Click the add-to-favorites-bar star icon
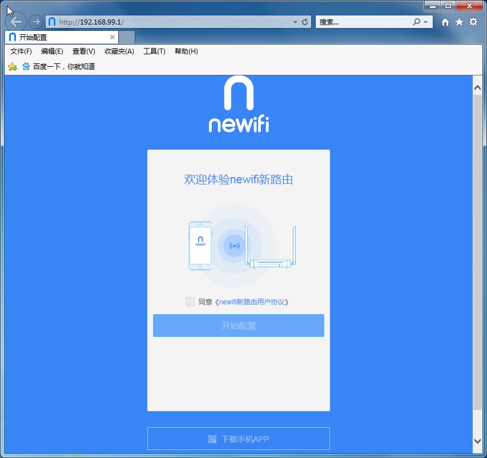The height and width of the screenshot is (458, 487). click(x=13, y=66)
